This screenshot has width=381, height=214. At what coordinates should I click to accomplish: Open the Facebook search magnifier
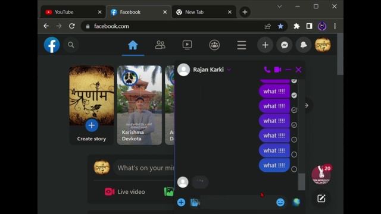(x=71, y=45)
